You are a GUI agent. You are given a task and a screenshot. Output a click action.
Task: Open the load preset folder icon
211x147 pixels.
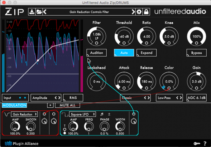(x=39, y=12)
